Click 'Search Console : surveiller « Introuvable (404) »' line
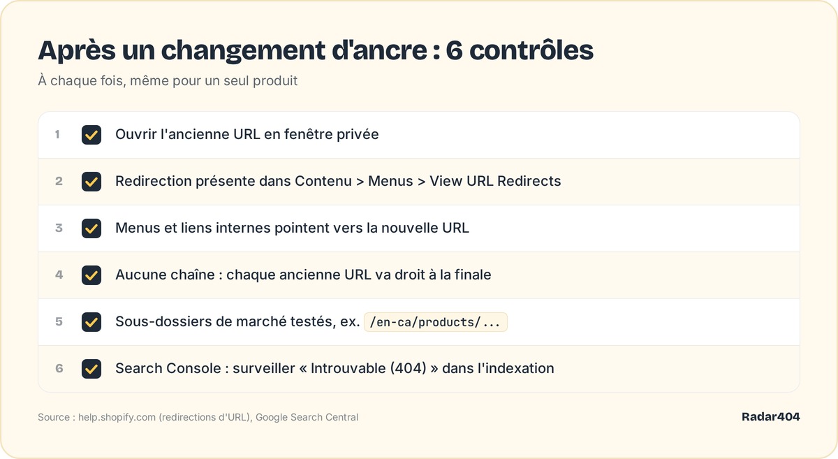838x459 pixels. (x=335, y=368)
